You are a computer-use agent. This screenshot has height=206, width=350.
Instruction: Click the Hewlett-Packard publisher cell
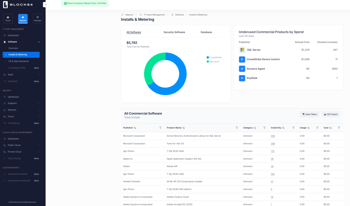[132, 181]
